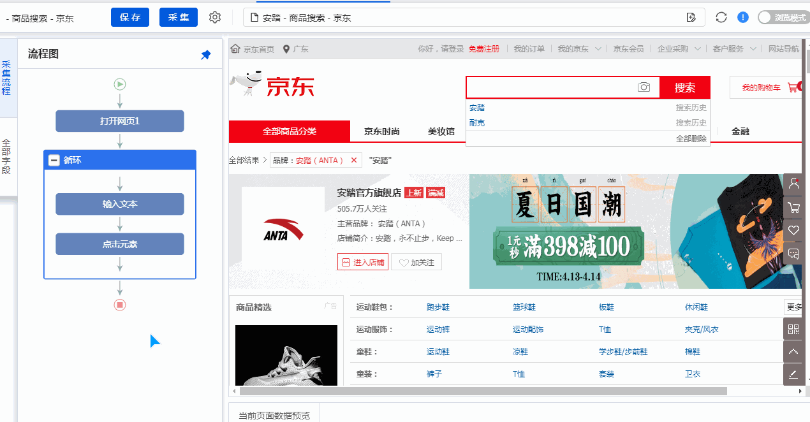810x422 pixels.
Task: Click the 篮球鞋 category link
Action: 524,307
